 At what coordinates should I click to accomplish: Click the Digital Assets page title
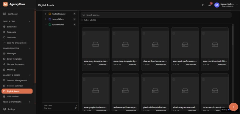(46, 5)
